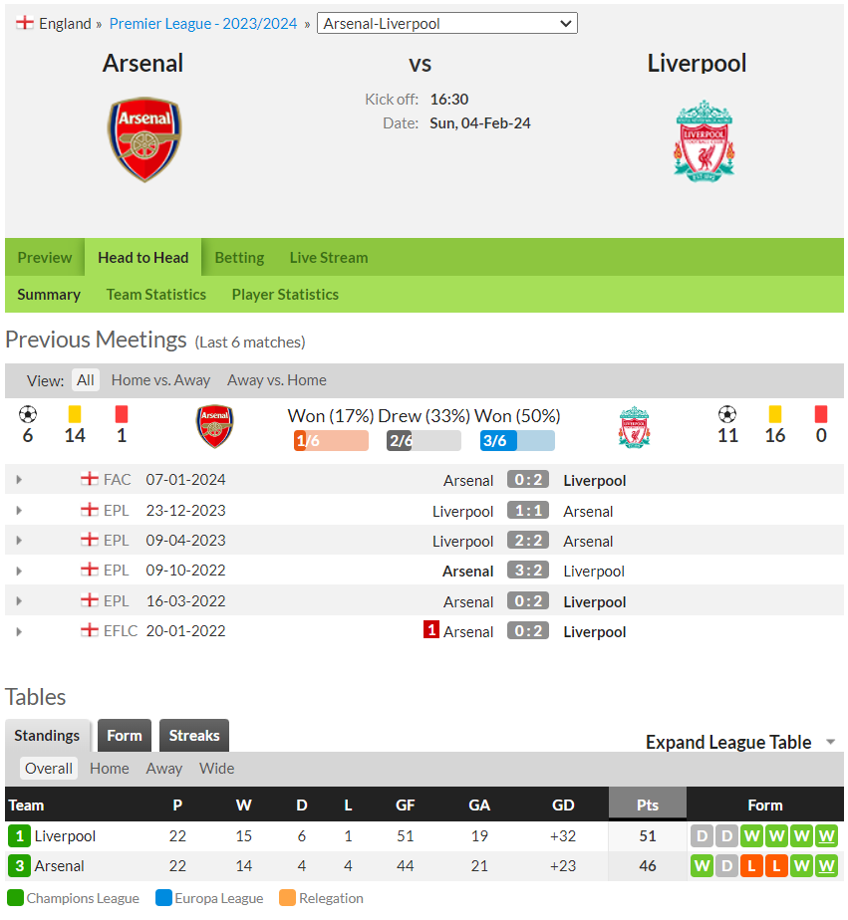
Task: Click Arsenal's football goals icon above 6
Action: coord(28,414)
